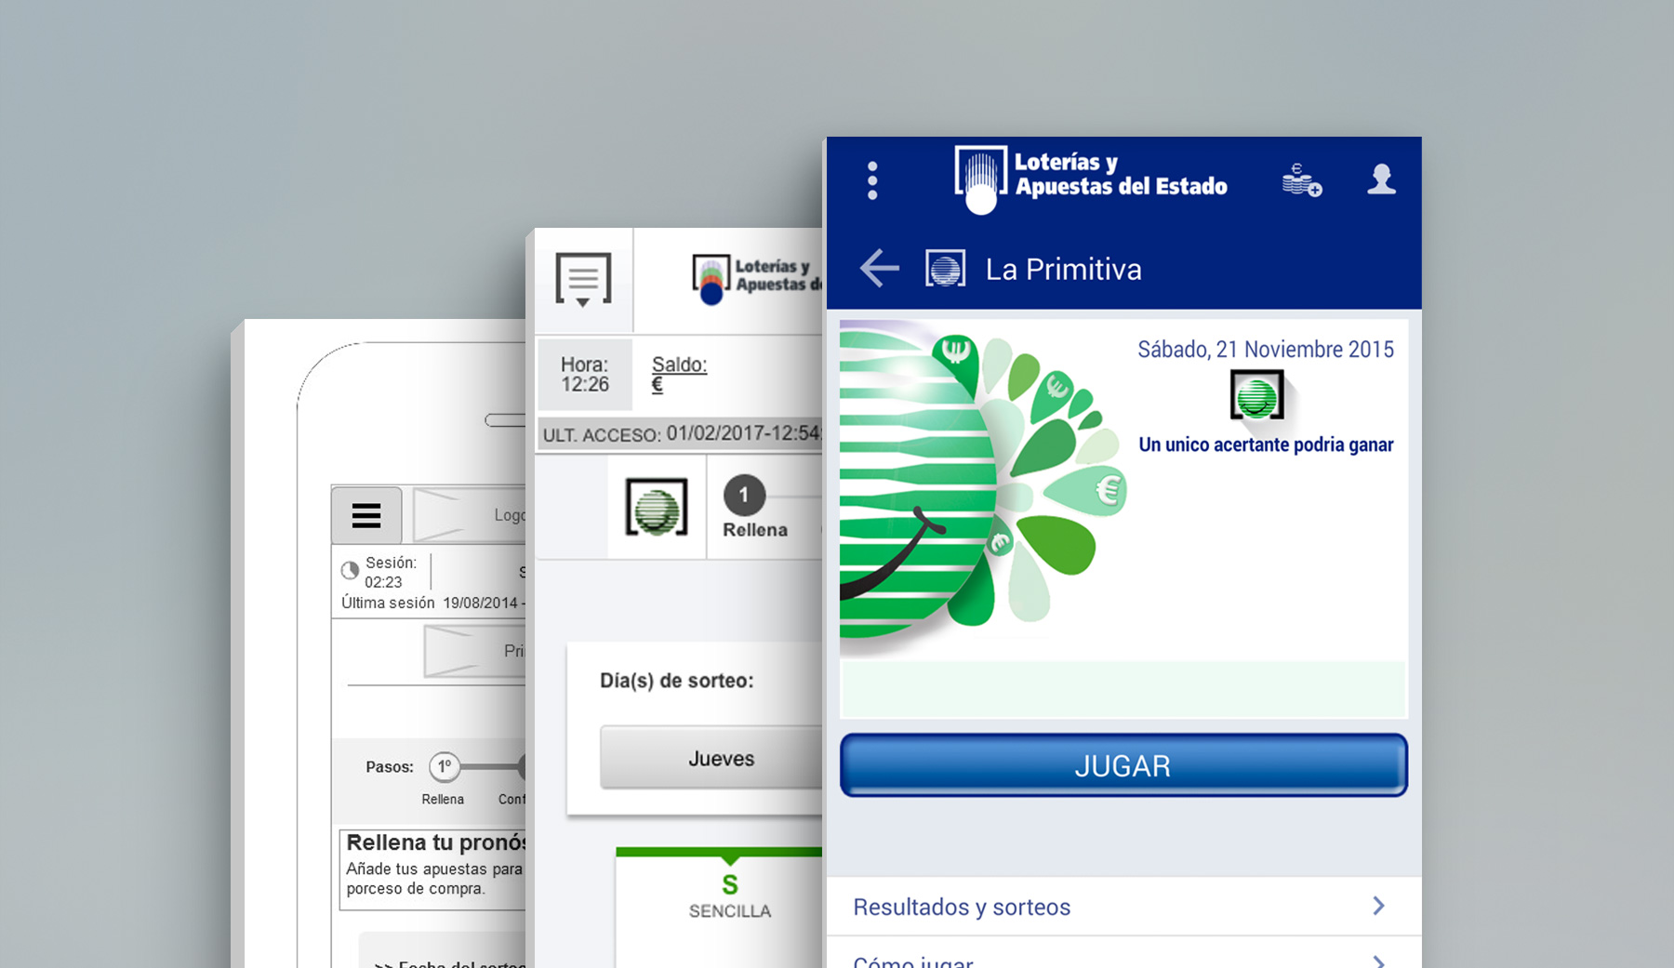Tap the Última sesión 19/08/2014 text
This screenshot has width=1674, height=968.
point(432,603)
